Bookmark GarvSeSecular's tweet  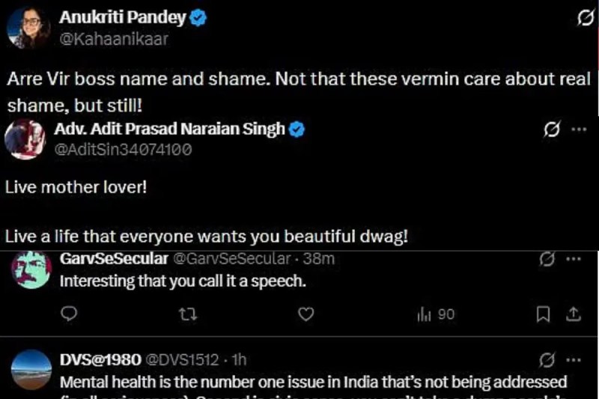pos(544,314)
